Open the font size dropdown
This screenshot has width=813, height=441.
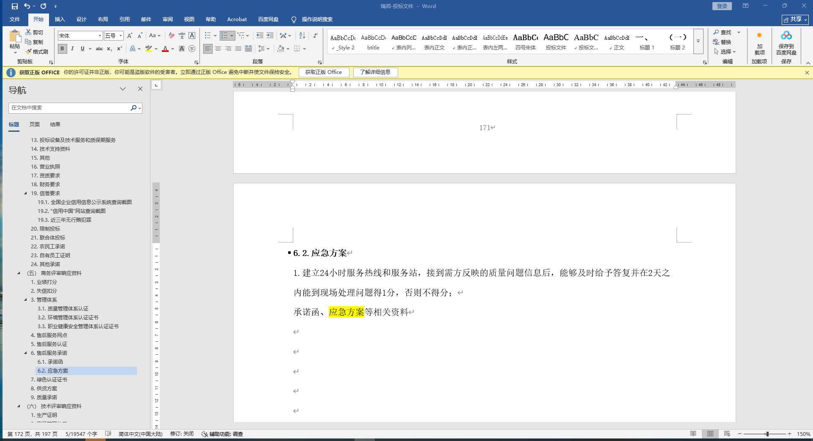click(120, 36)
